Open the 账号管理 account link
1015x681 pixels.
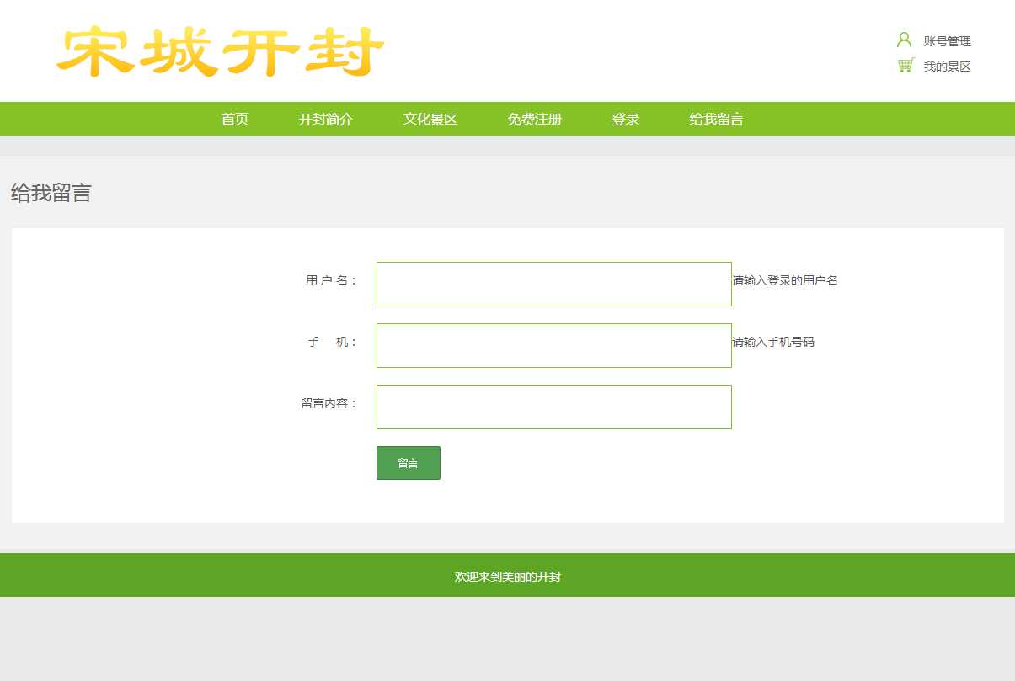click(x=947, y=41)
